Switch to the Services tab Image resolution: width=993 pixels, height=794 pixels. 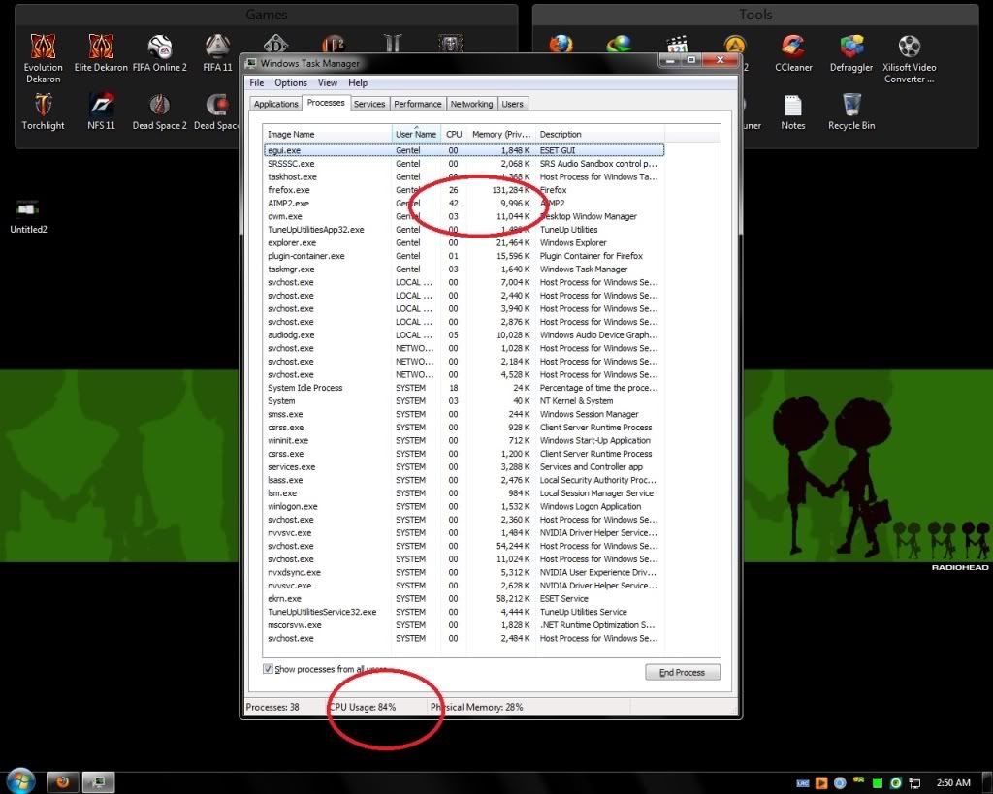[369, 104]
